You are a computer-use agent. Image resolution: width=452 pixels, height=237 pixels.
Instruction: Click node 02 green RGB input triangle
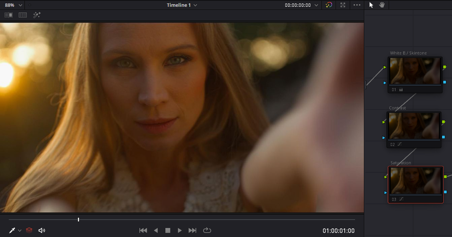(x=384, y=122)
